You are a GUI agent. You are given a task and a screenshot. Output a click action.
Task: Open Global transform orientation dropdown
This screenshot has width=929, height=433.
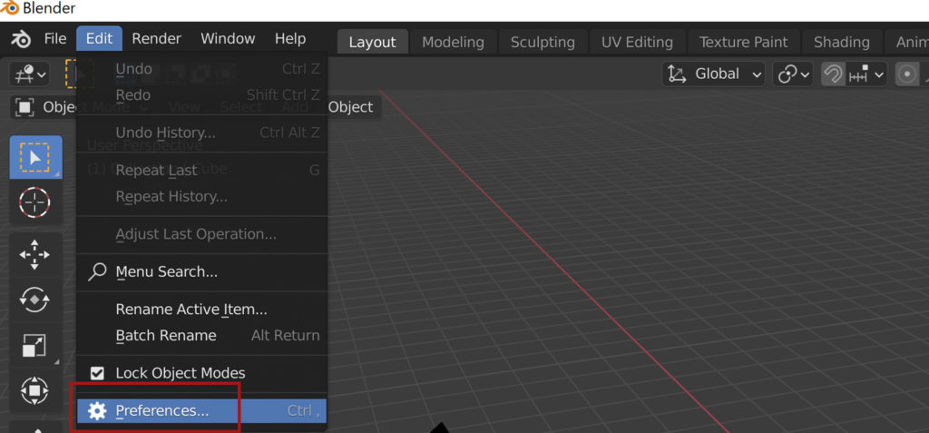coord(713,74)
